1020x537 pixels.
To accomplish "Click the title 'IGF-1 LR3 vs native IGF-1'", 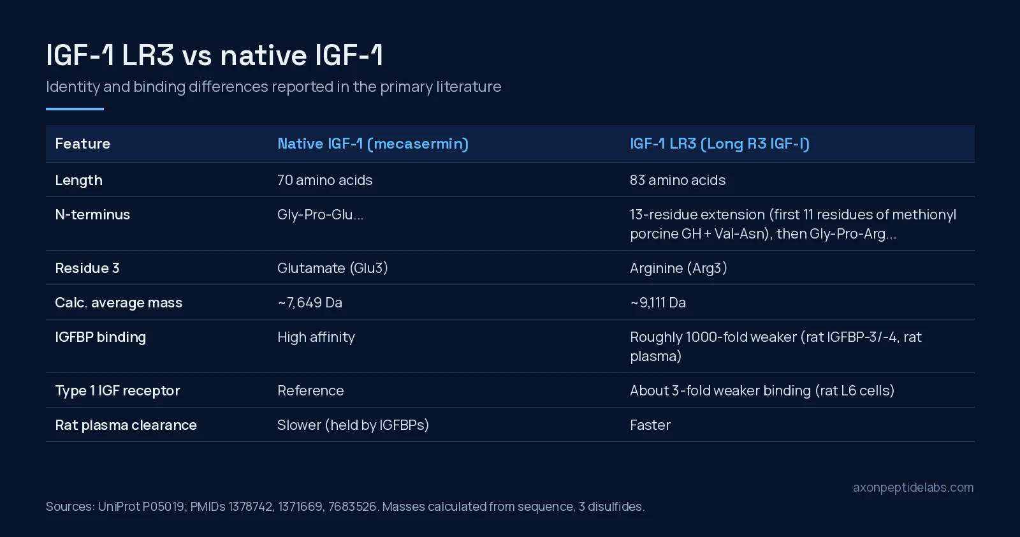I will [x=215, y=55].
